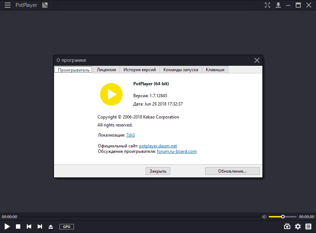
Task: Capture screenshot with the camera icon
Action: point(287,226)
